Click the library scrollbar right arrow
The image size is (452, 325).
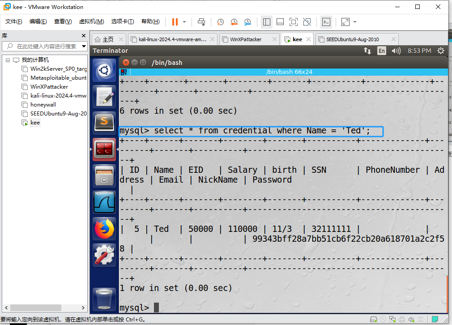point(83,308)
